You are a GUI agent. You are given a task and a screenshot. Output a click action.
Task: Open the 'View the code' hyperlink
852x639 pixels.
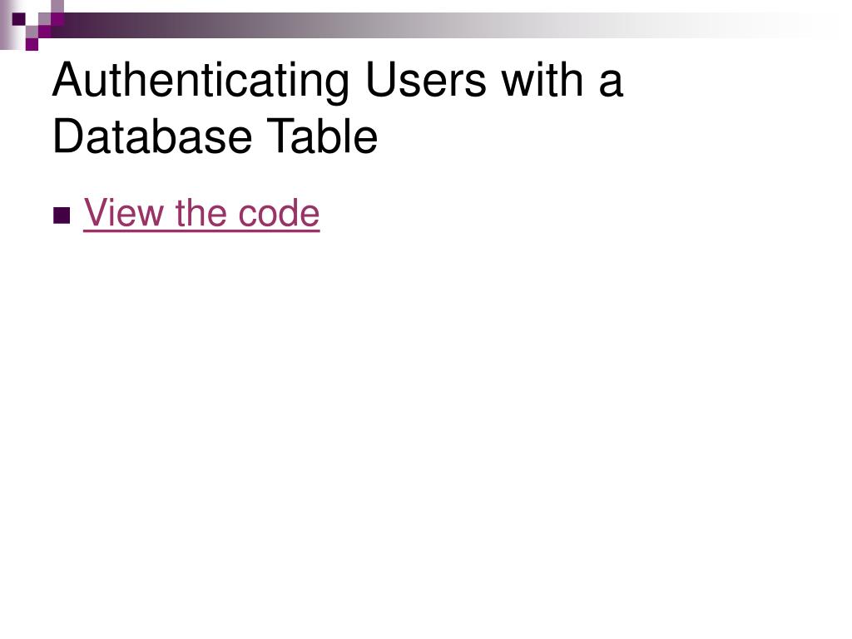[201, 213]
